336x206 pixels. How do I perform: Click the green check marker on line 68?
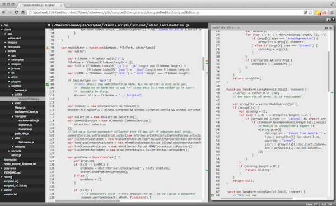click(x=212, y=195)
